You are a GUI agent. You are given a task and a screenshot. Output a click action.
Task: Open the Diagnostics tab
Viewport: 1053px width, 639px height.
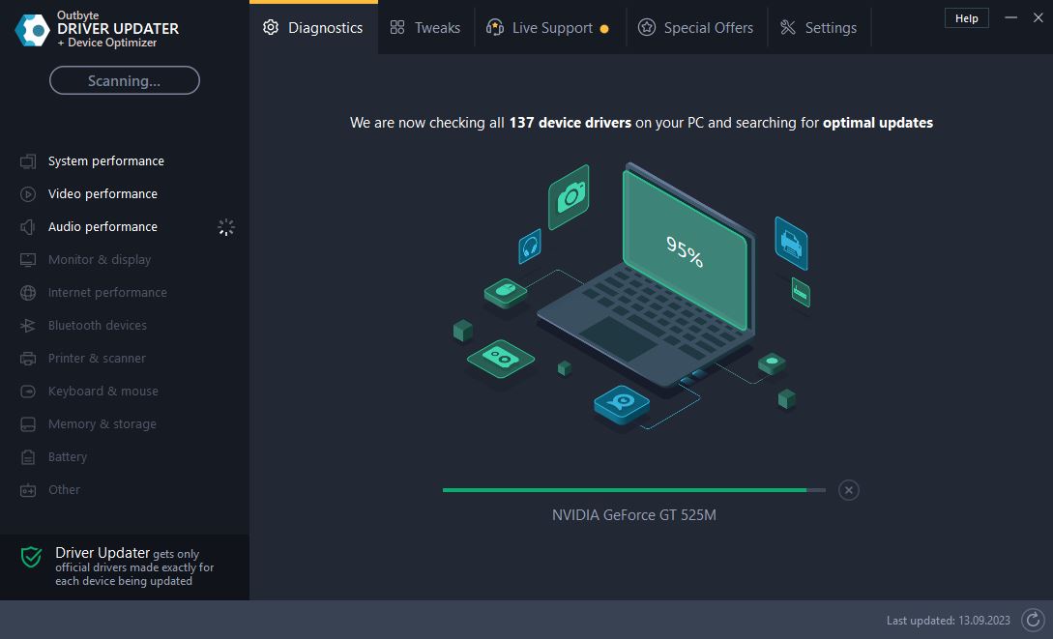313,27
